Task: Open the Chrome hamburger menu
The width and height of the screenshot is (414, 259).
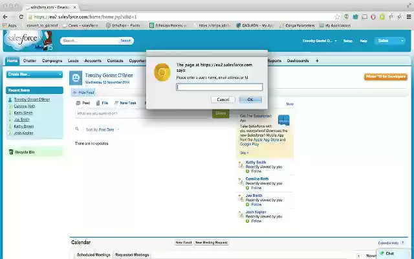Action: click(x=409, y=17)
